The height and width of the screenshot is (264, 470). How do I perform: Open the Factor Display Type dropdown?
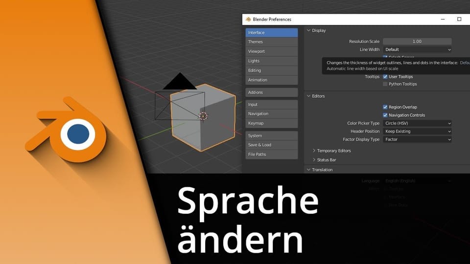[x=417, y=139]
